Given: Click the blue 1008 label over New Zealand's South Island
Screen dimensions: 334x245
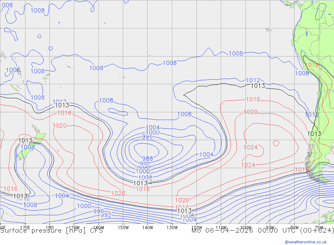Looking at the screenshot, I should (28, 147).
